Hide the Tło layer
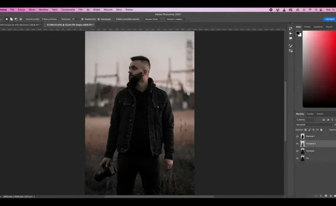This screenshot has width=336, height=206. coord(297,158)
